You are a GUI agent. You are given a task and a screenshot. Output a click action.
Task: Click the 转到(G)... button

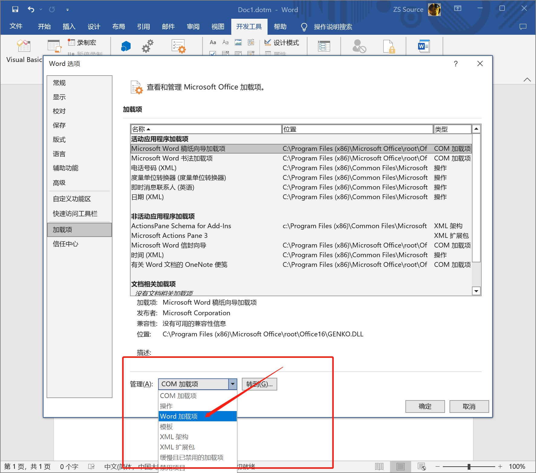coord(259,384)
